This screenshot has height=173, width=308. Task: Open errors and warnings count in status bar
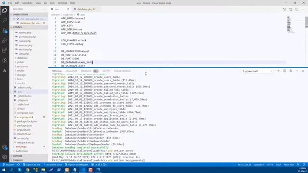[99, 164]
